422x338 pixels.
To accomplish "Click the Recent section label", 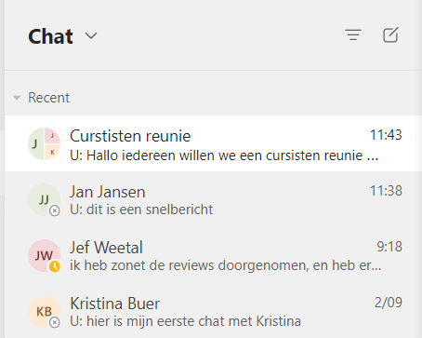I will pyautogui.click(x=48, y=98).
